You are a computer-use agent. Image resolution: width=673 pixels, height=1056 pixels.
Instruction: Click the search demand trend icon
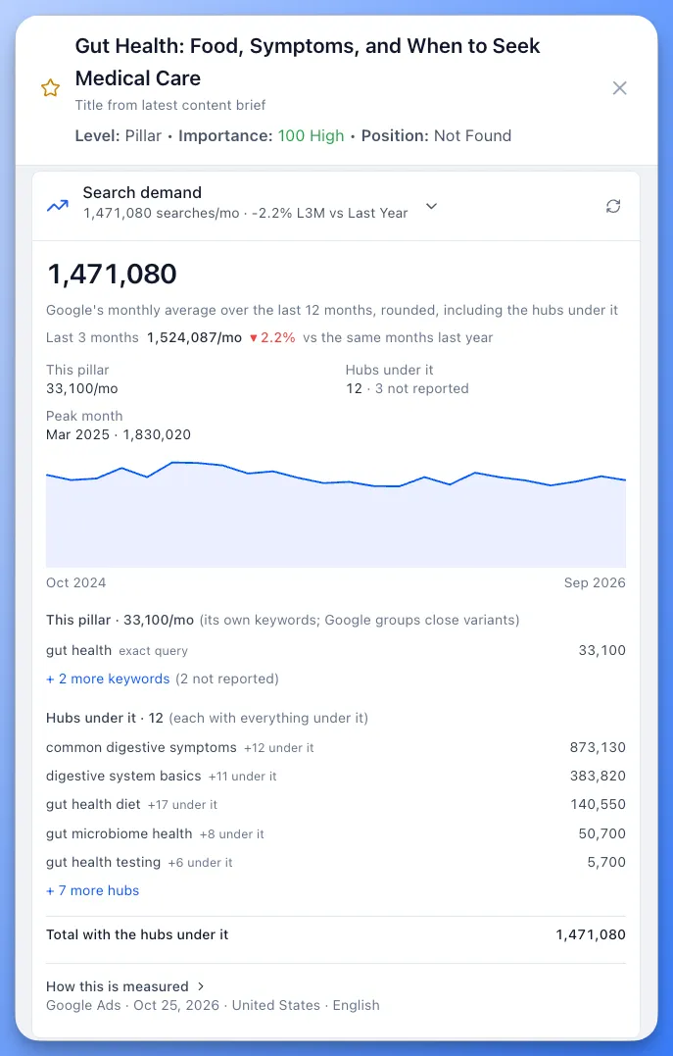pos(57,205)
